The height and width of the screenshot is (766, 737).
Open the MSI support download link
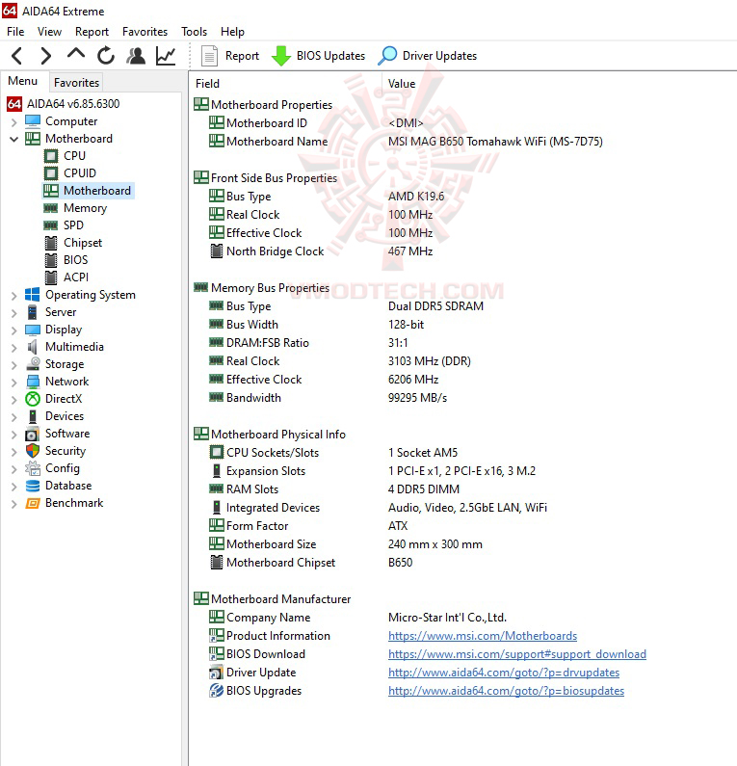point(517,654)
